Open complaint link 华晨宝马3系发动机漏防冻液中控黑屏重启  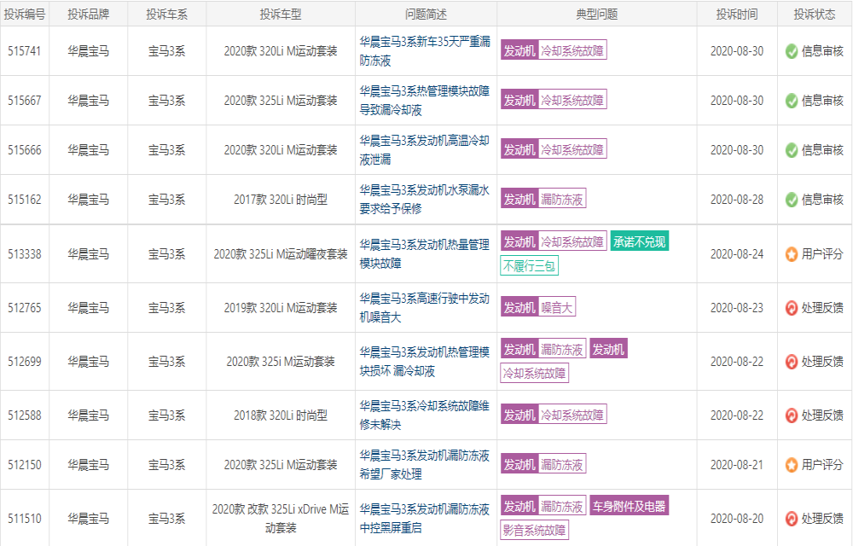[x=425, y=519]
